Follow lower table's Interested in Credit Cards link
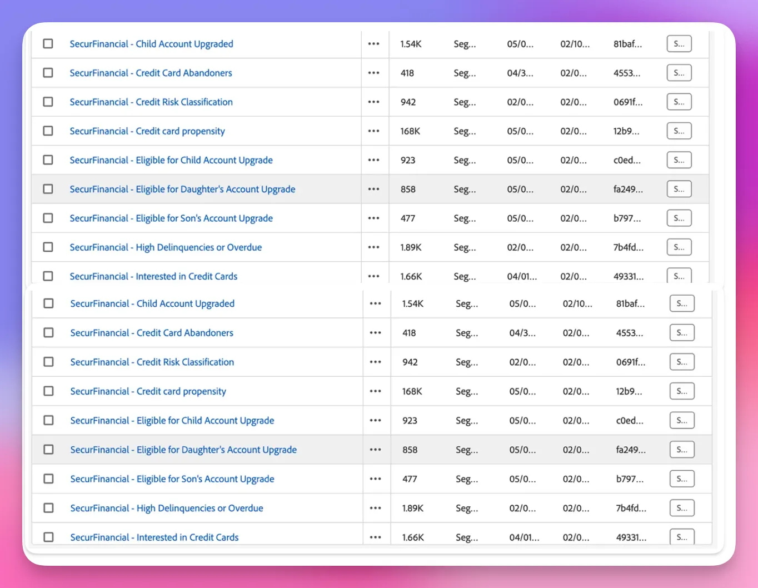This screenshot has height=588, width=758. [x=154, y=537]
